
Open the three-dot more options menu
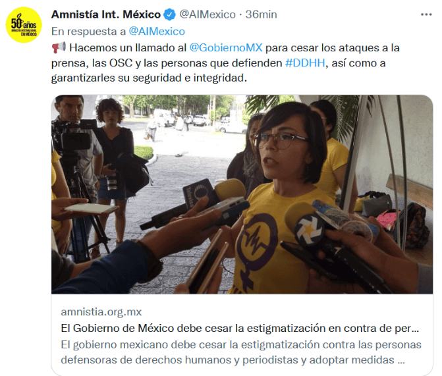426,14
